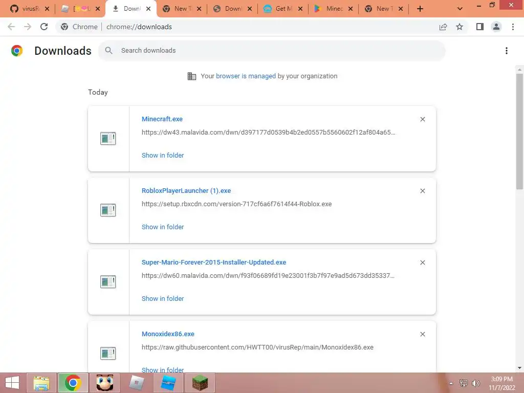Click the Minecraft.exe file icon

point(108,138)
